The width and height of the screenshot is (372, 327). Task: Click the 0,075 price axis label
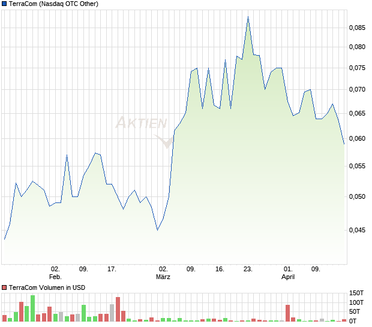click(x=357, y=68)
